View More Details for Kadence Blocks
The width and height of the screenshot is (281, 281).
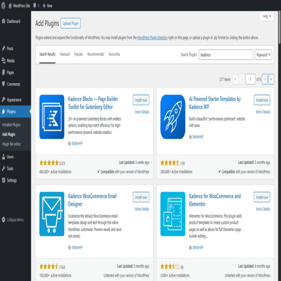142,112
